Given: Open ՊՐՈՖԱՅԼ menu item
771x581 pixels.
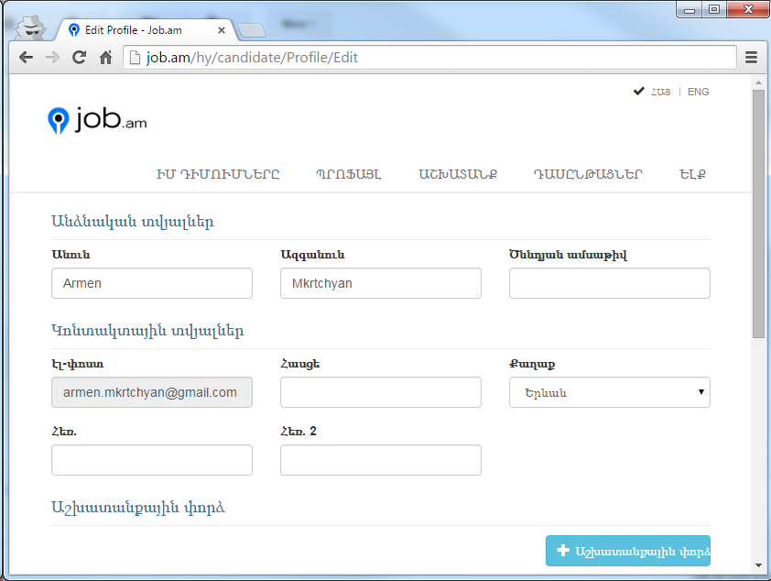Looking at the screenshot, I should [349, 174].
